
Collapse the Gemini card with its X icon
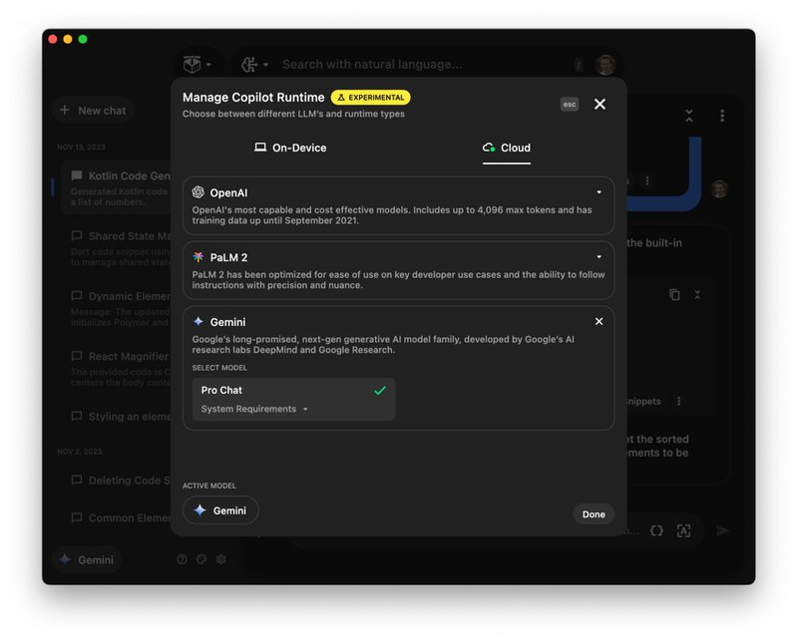pyautogui.click(x=599, y=322)
